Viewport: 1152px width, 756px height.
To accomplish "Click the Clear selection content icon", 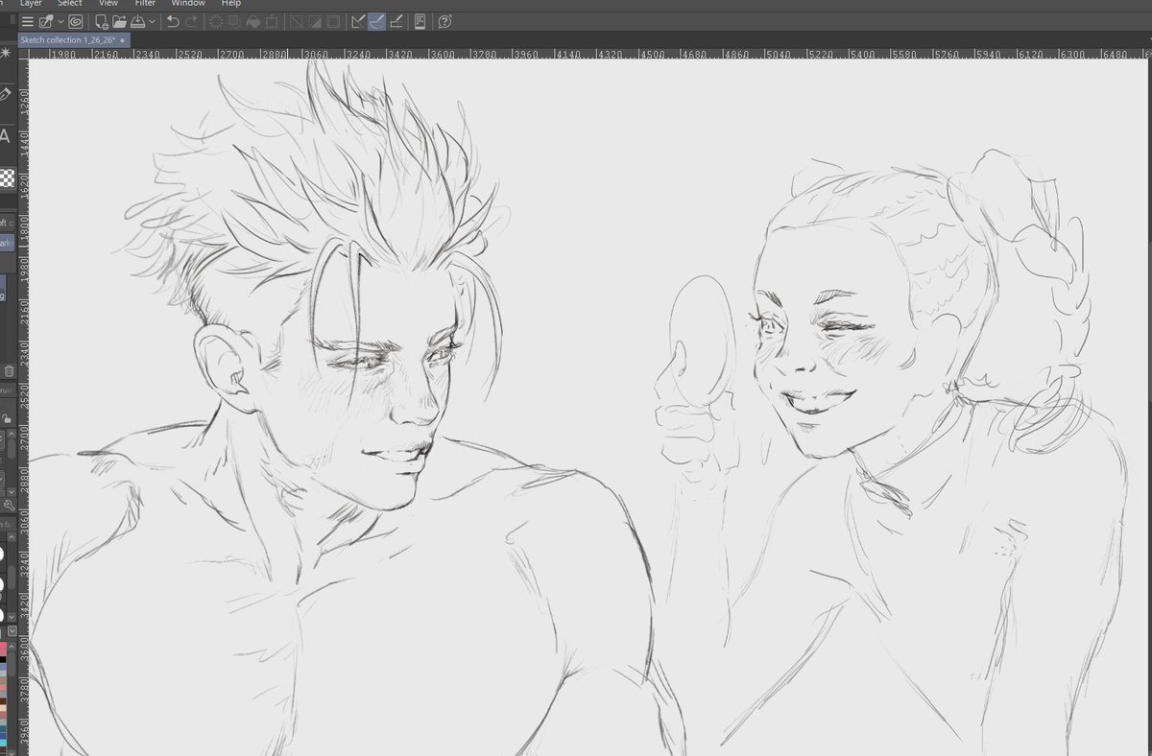I will 216,21.
